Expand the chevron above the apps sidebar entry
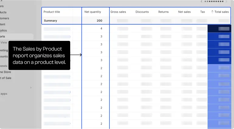 tap(31, 88)
